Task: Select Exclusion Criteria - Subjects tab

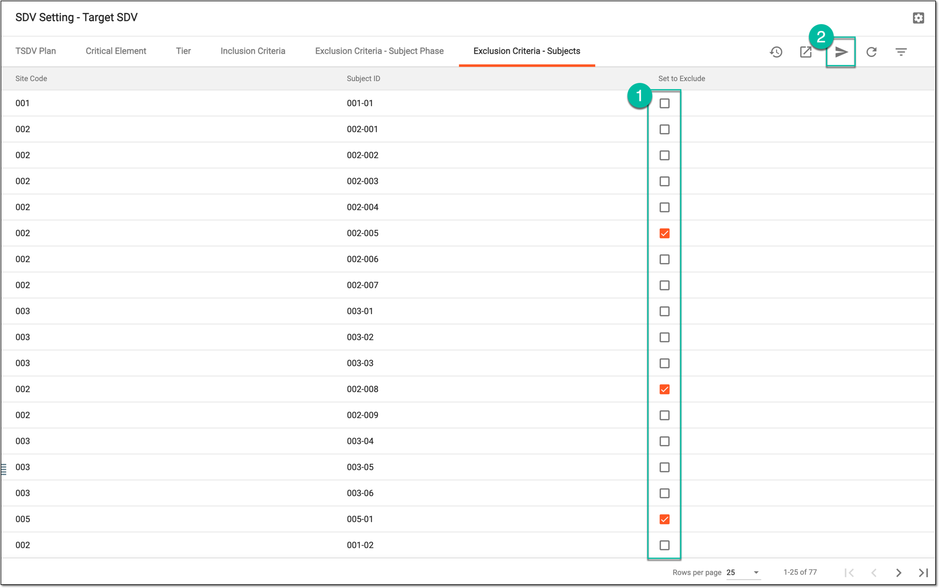Action: tap(527, 51)
